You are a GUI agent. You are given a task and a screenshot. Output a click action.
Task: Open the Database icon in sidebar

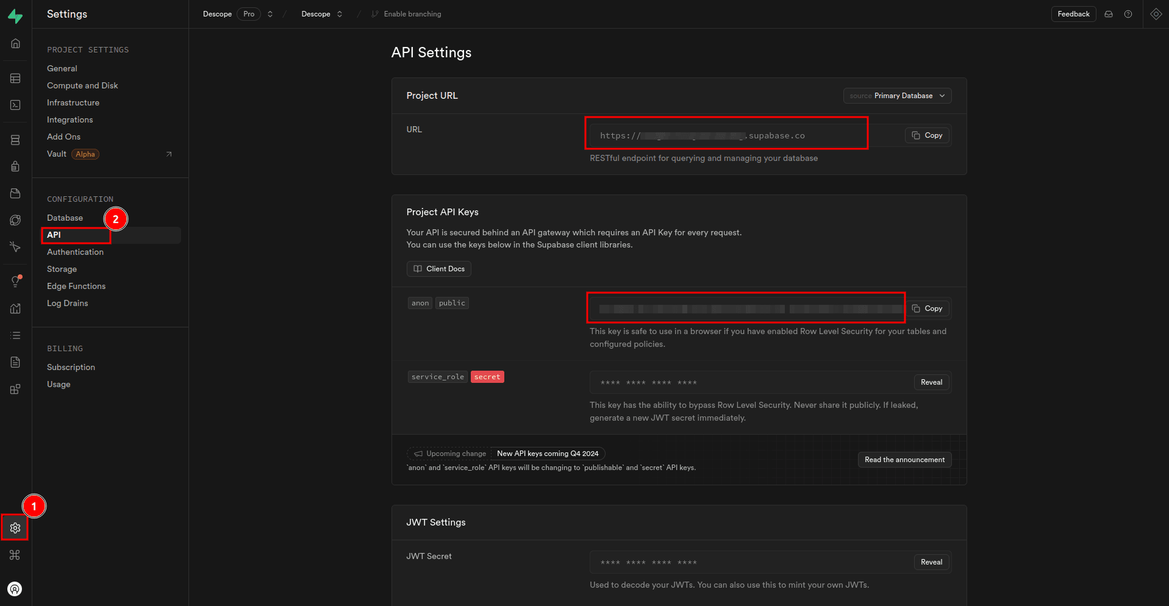click(x=15, y=140)
